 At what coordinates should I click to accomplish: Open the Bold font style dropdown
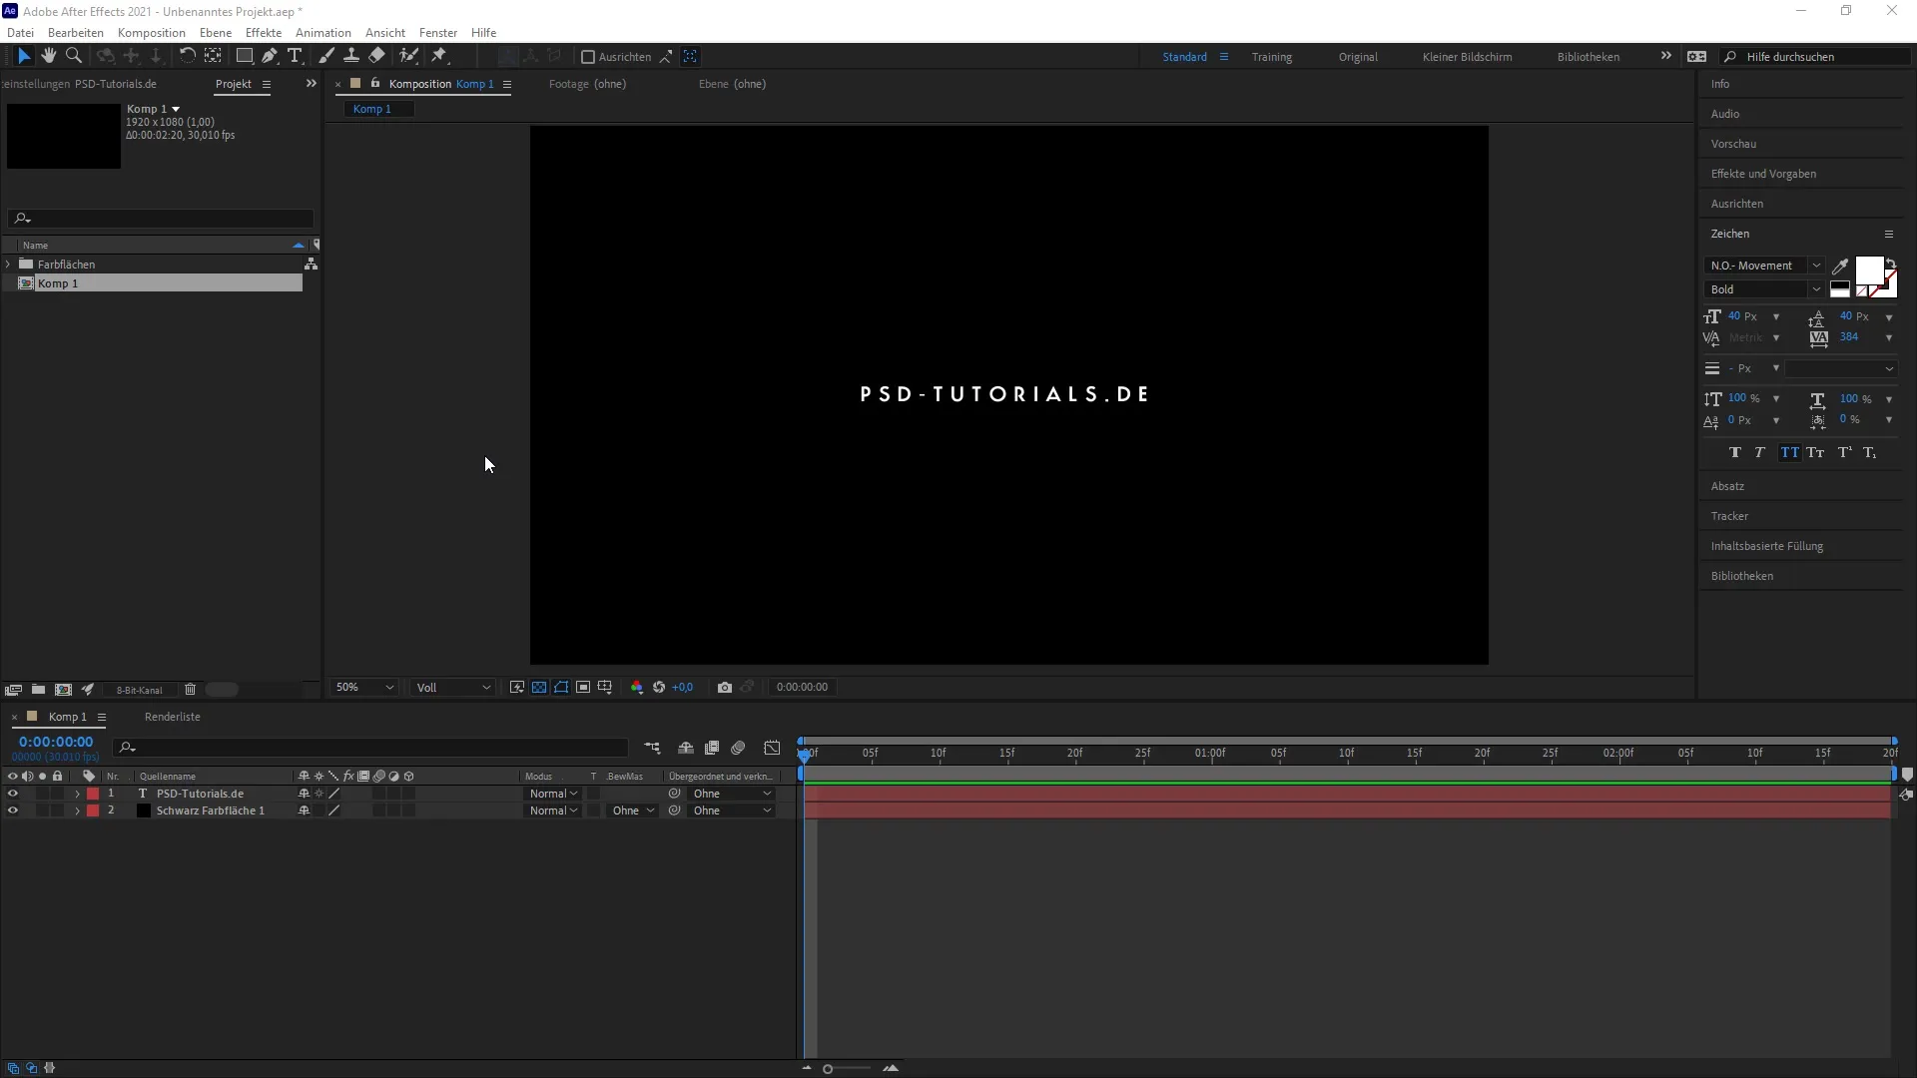(x=1764, y=289)
